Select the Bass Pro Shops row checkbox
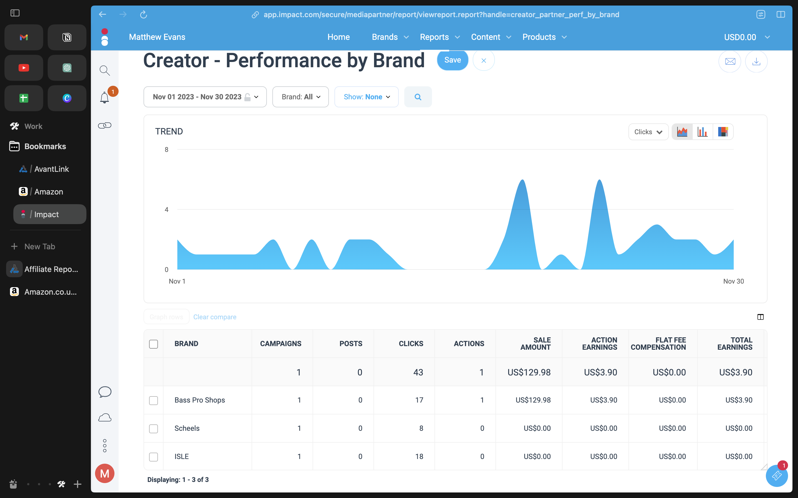Screen dimensions: 798x498 [x=153, y=401]
